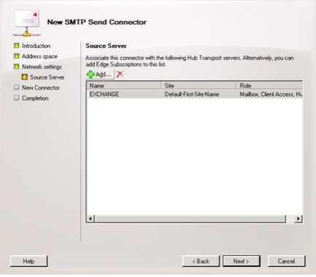Viewport: 316px width, 277px height.
Task: Click the Default-First-Site-Name cell
Action: click(192, 94)
